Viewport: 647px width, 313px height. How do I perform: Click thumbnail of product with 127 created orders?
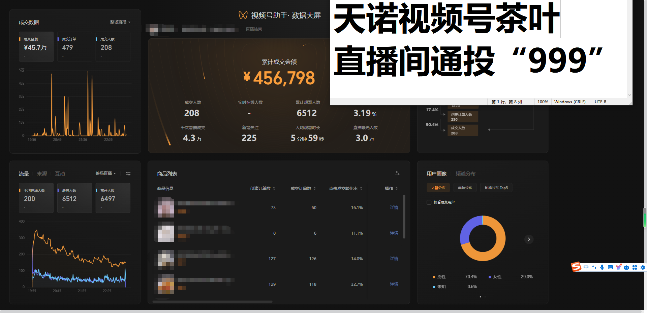pos(164,259)
